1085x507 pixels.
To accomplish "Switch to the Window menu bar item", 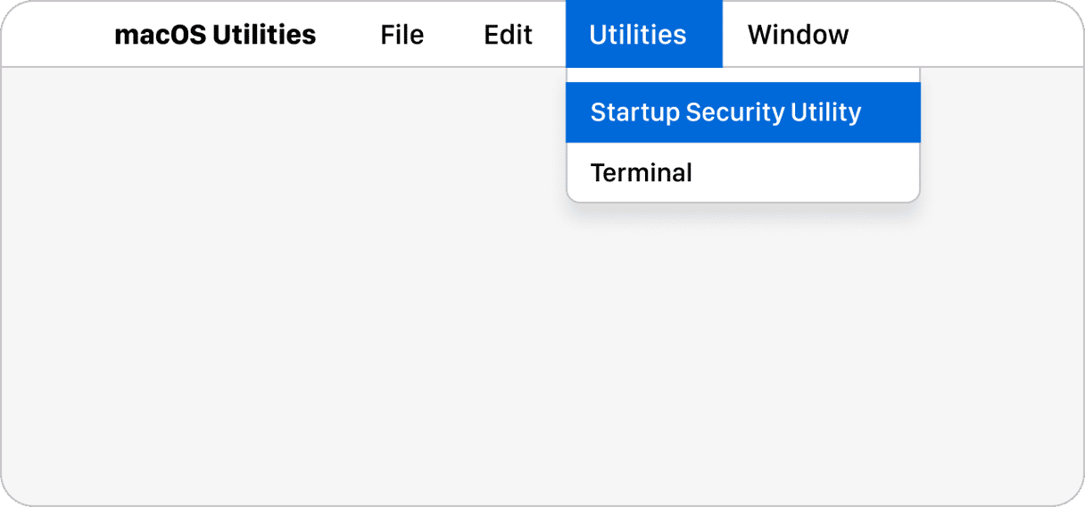I will (798, 35).
